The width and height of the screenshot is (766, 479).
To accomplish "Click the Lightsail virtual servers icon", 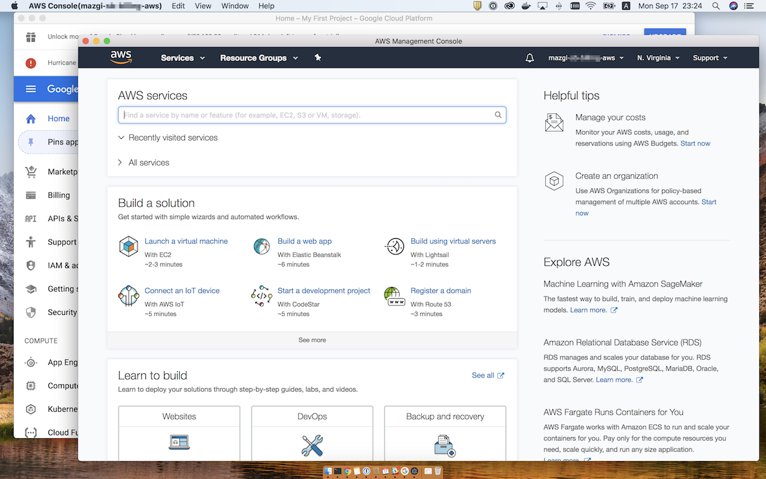I will tap(394, 247).
